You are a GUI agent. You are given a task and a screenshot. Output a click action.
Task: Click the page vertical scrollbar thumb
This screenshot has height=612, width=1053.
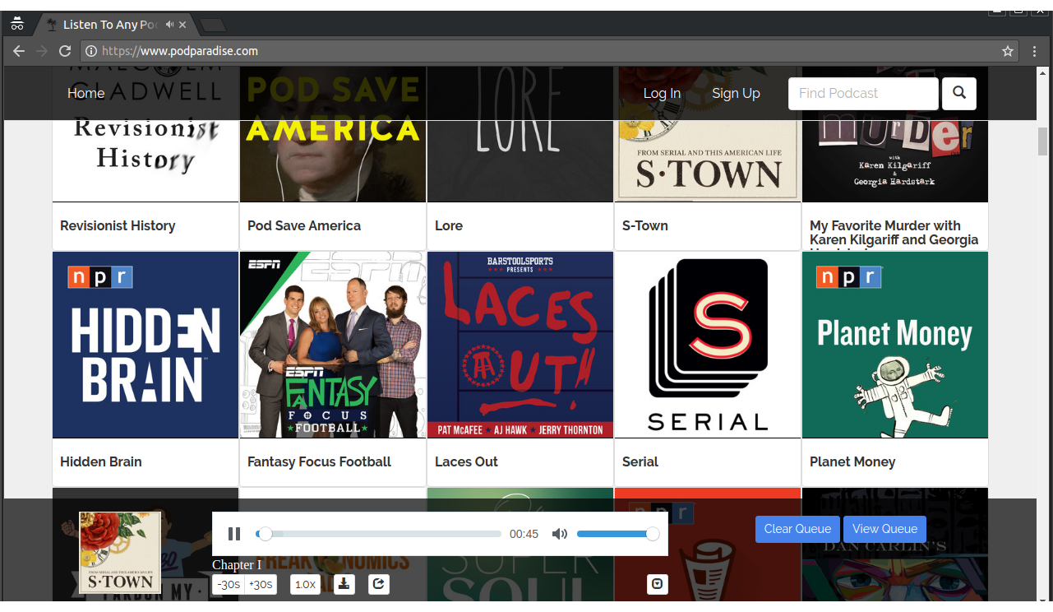click(1043, 141)
